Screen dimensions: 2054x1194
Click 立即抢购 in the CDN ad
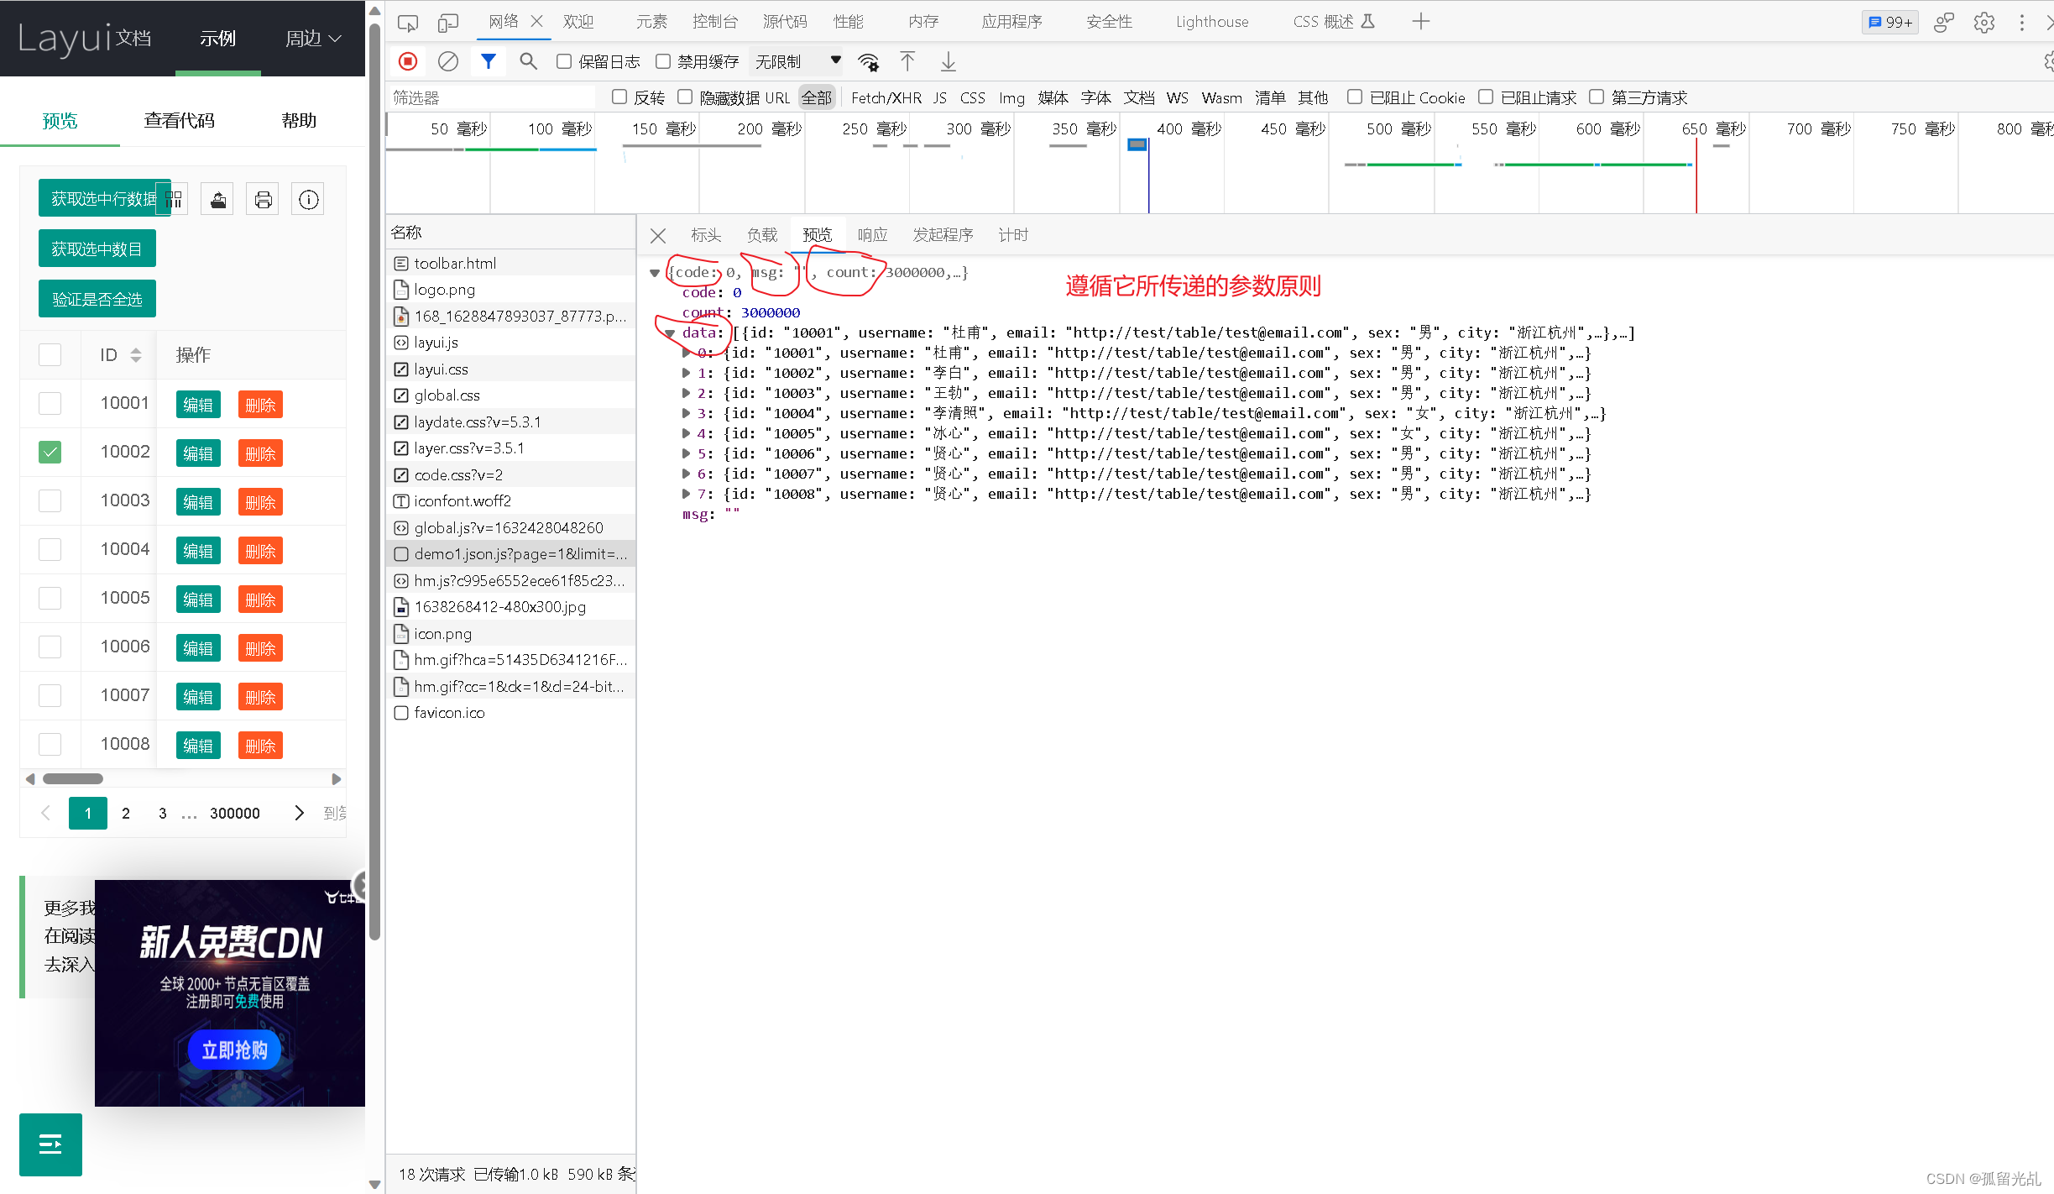234,1050
